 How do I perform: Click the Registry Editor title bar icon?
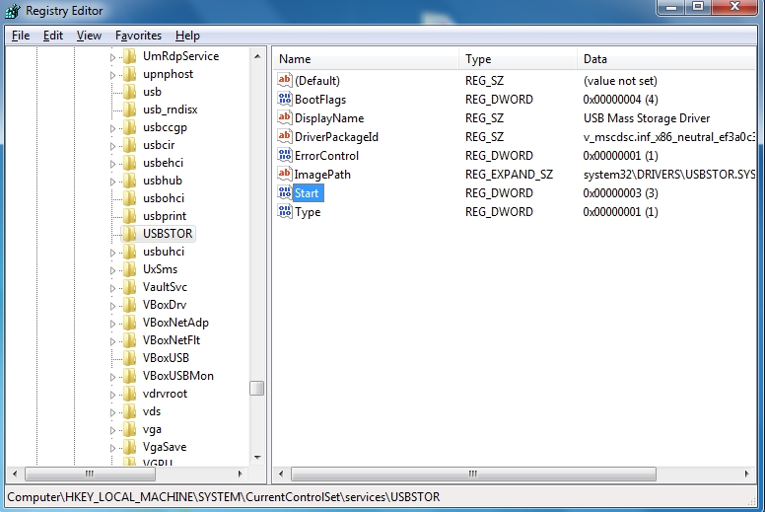coord(13,11)
